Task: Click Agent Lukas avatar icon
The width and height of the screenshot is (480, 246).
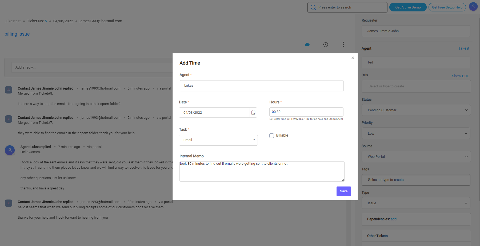Action: click(x=10, y=150)
